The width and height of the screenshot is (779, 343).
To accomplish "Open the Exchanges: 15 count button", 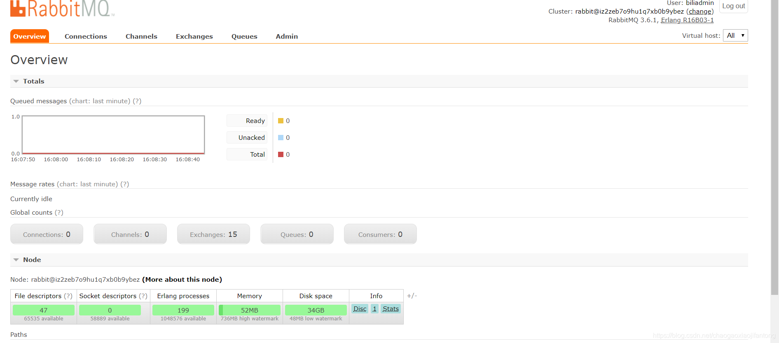I will 213,234.
